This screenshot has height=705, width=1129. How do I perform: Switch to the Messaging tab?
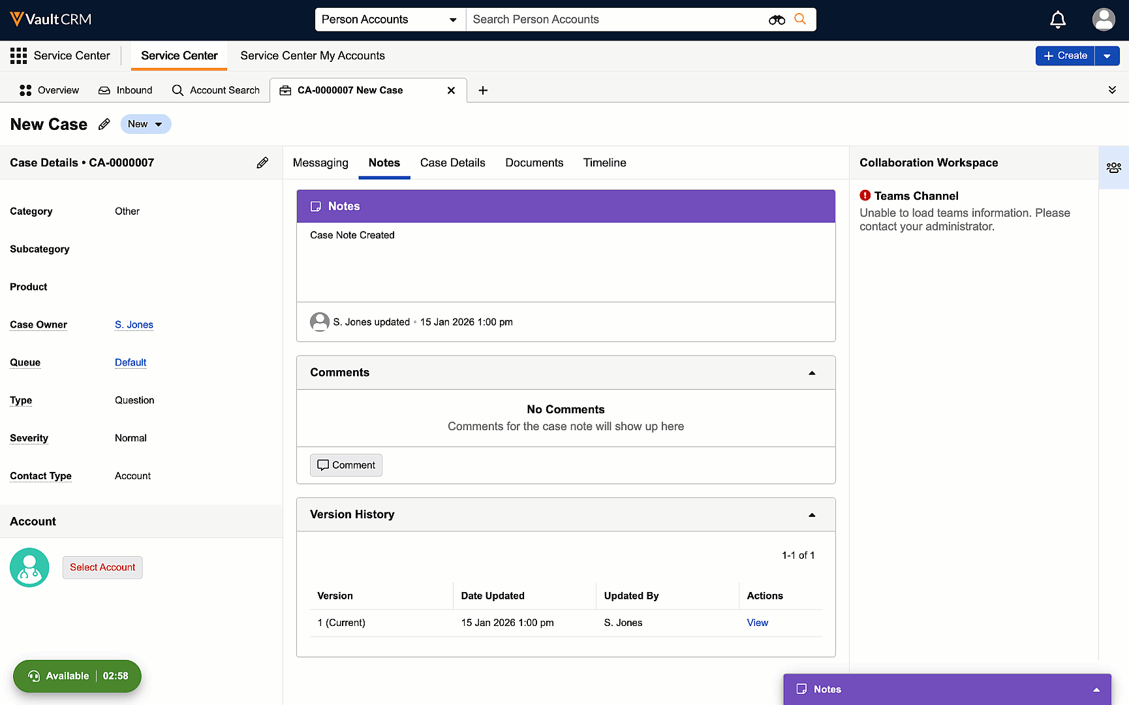tap(320, 163)
